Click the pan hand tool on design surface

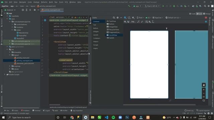(204, 85)
